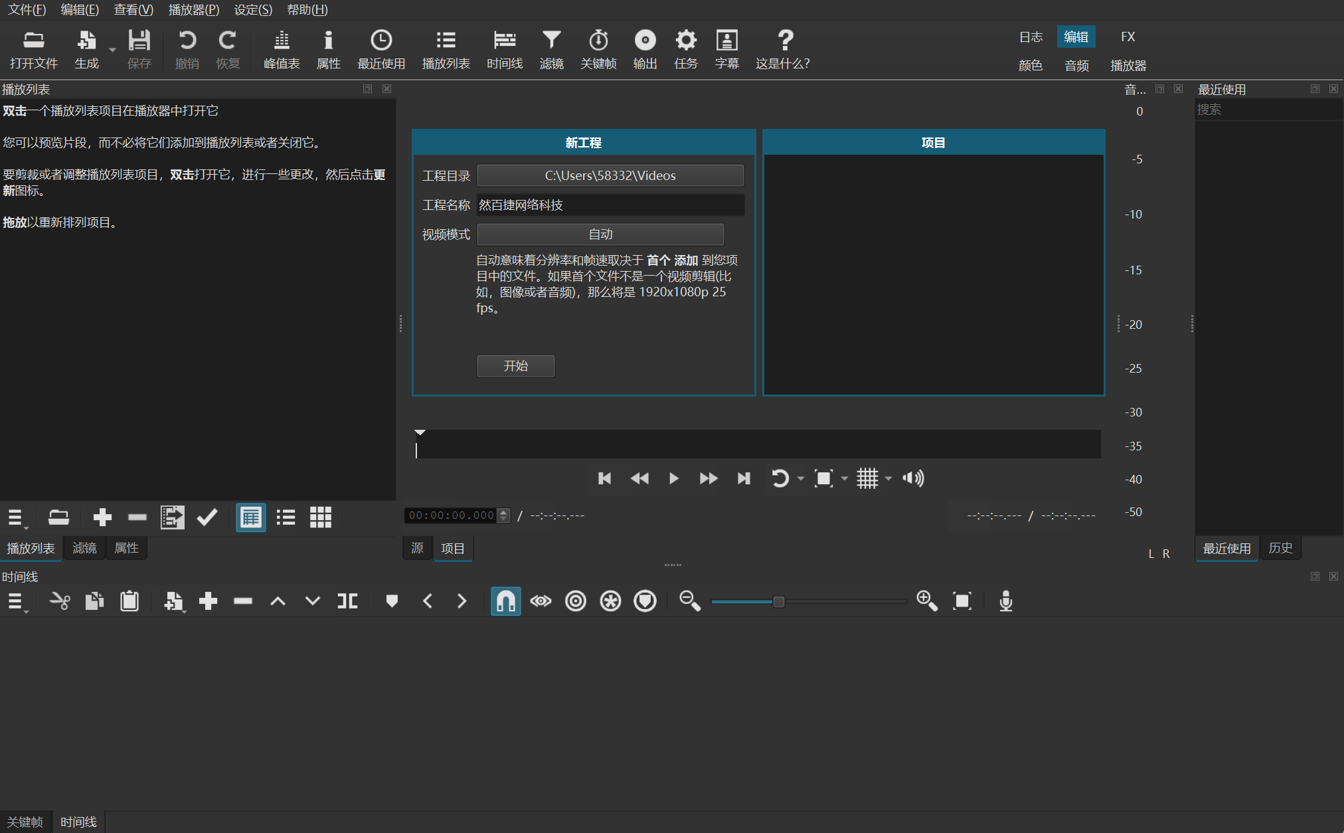Click the 生成 (generate) toolbar icon
This screenshot has height=833, width=1344.
(86, 50)
